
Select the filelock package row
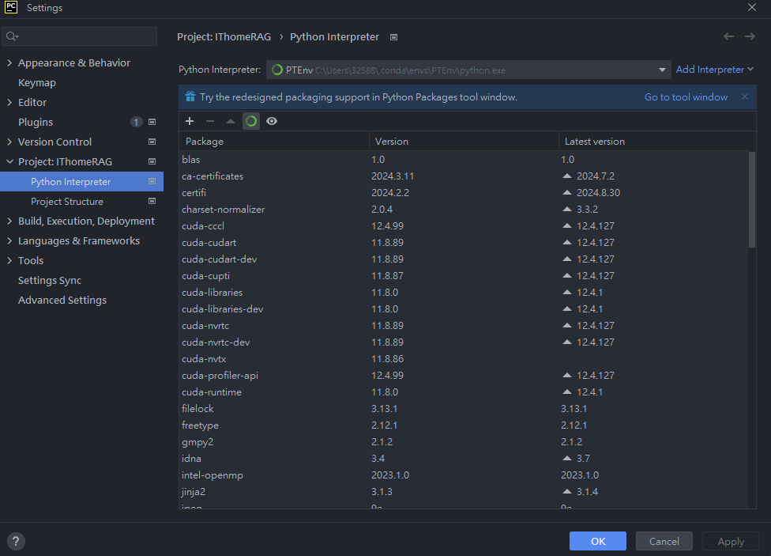463,409
